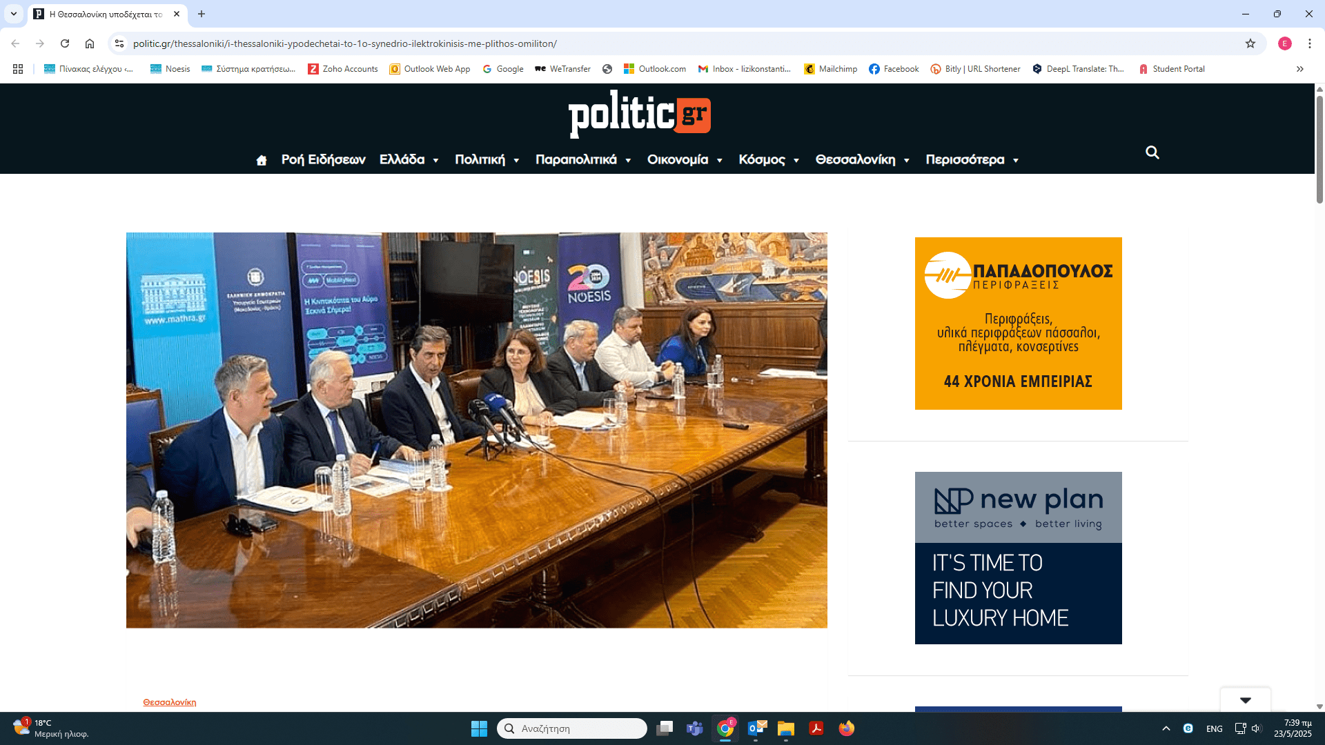
Task: Go to Ροή Ειδήσεων menu item
Action: pyautogui.click(x=323, y=160)
